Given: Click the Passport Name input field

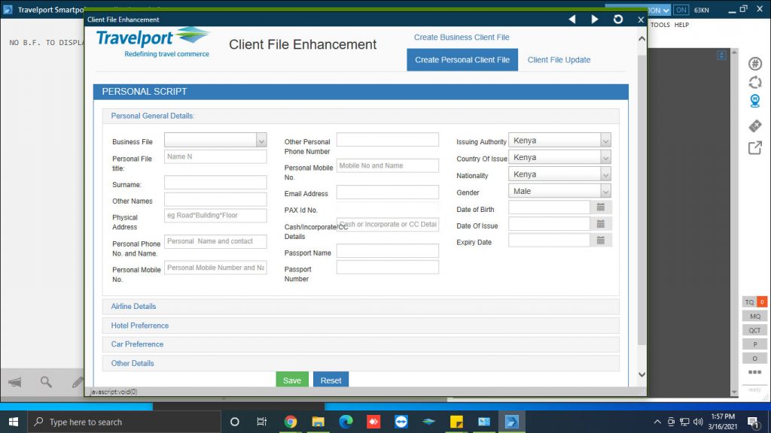Looking at the screenshot, I should point(388,251).
